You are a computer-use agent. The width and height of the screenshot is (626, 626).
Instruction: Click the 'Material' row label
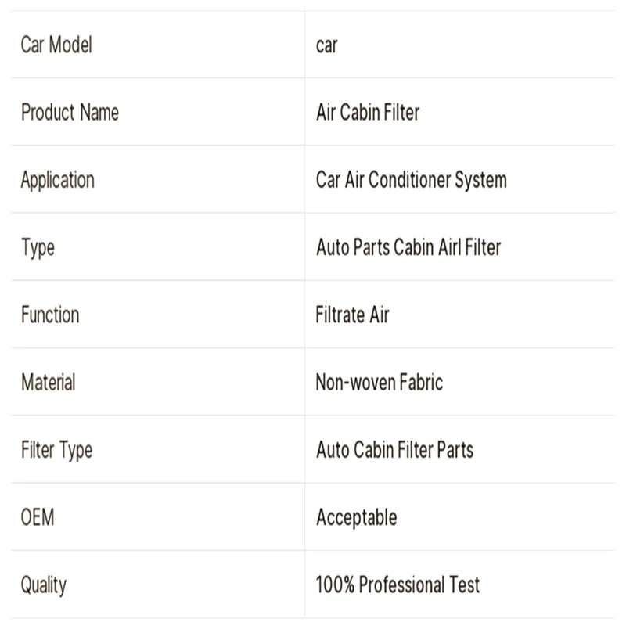[49, 382]
